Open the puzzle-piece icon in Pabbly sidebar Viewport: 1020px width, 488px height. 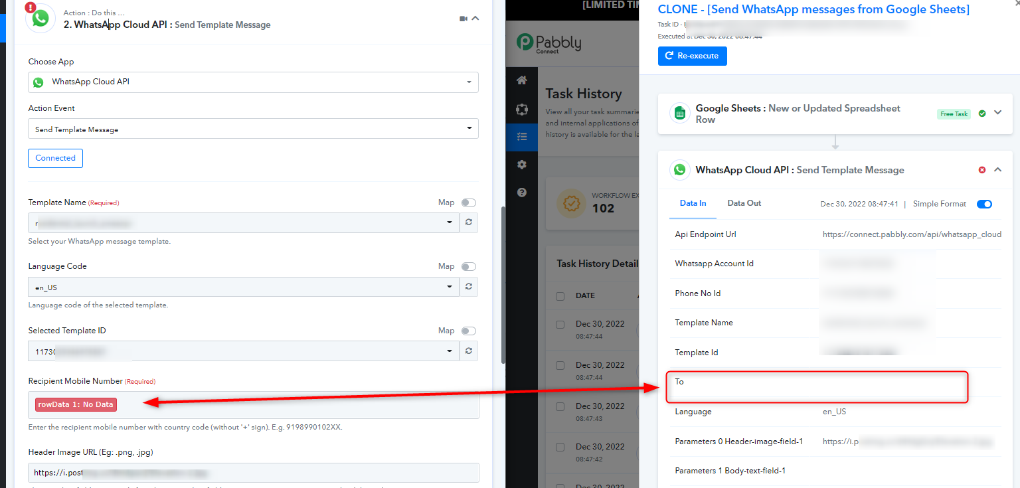(522, 108)
